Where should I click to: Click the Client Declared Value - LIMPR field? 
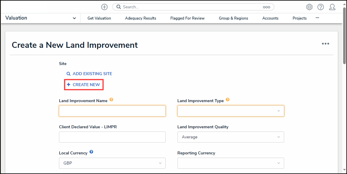112,137
